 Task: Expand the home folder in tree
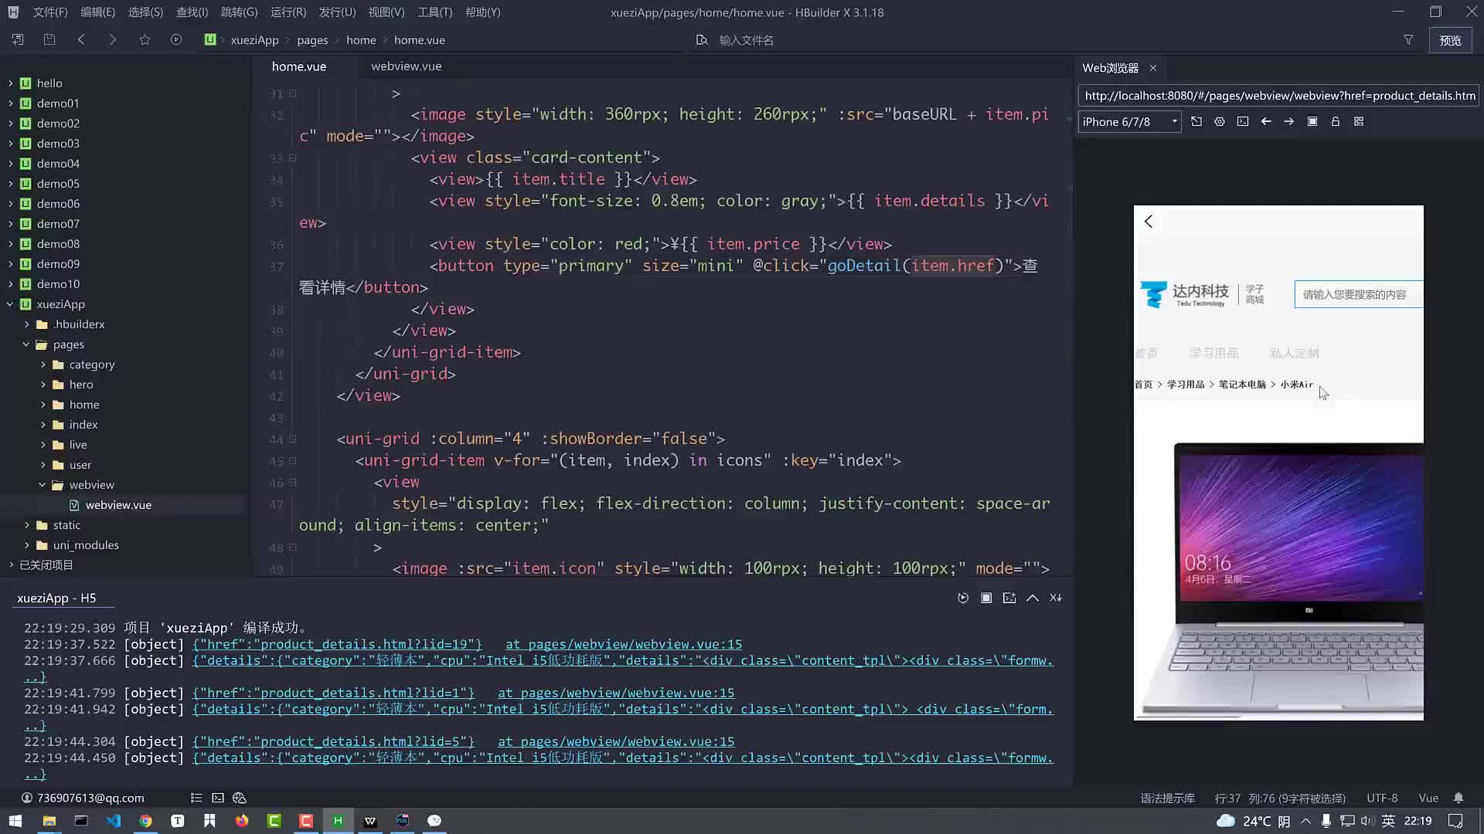43,404
